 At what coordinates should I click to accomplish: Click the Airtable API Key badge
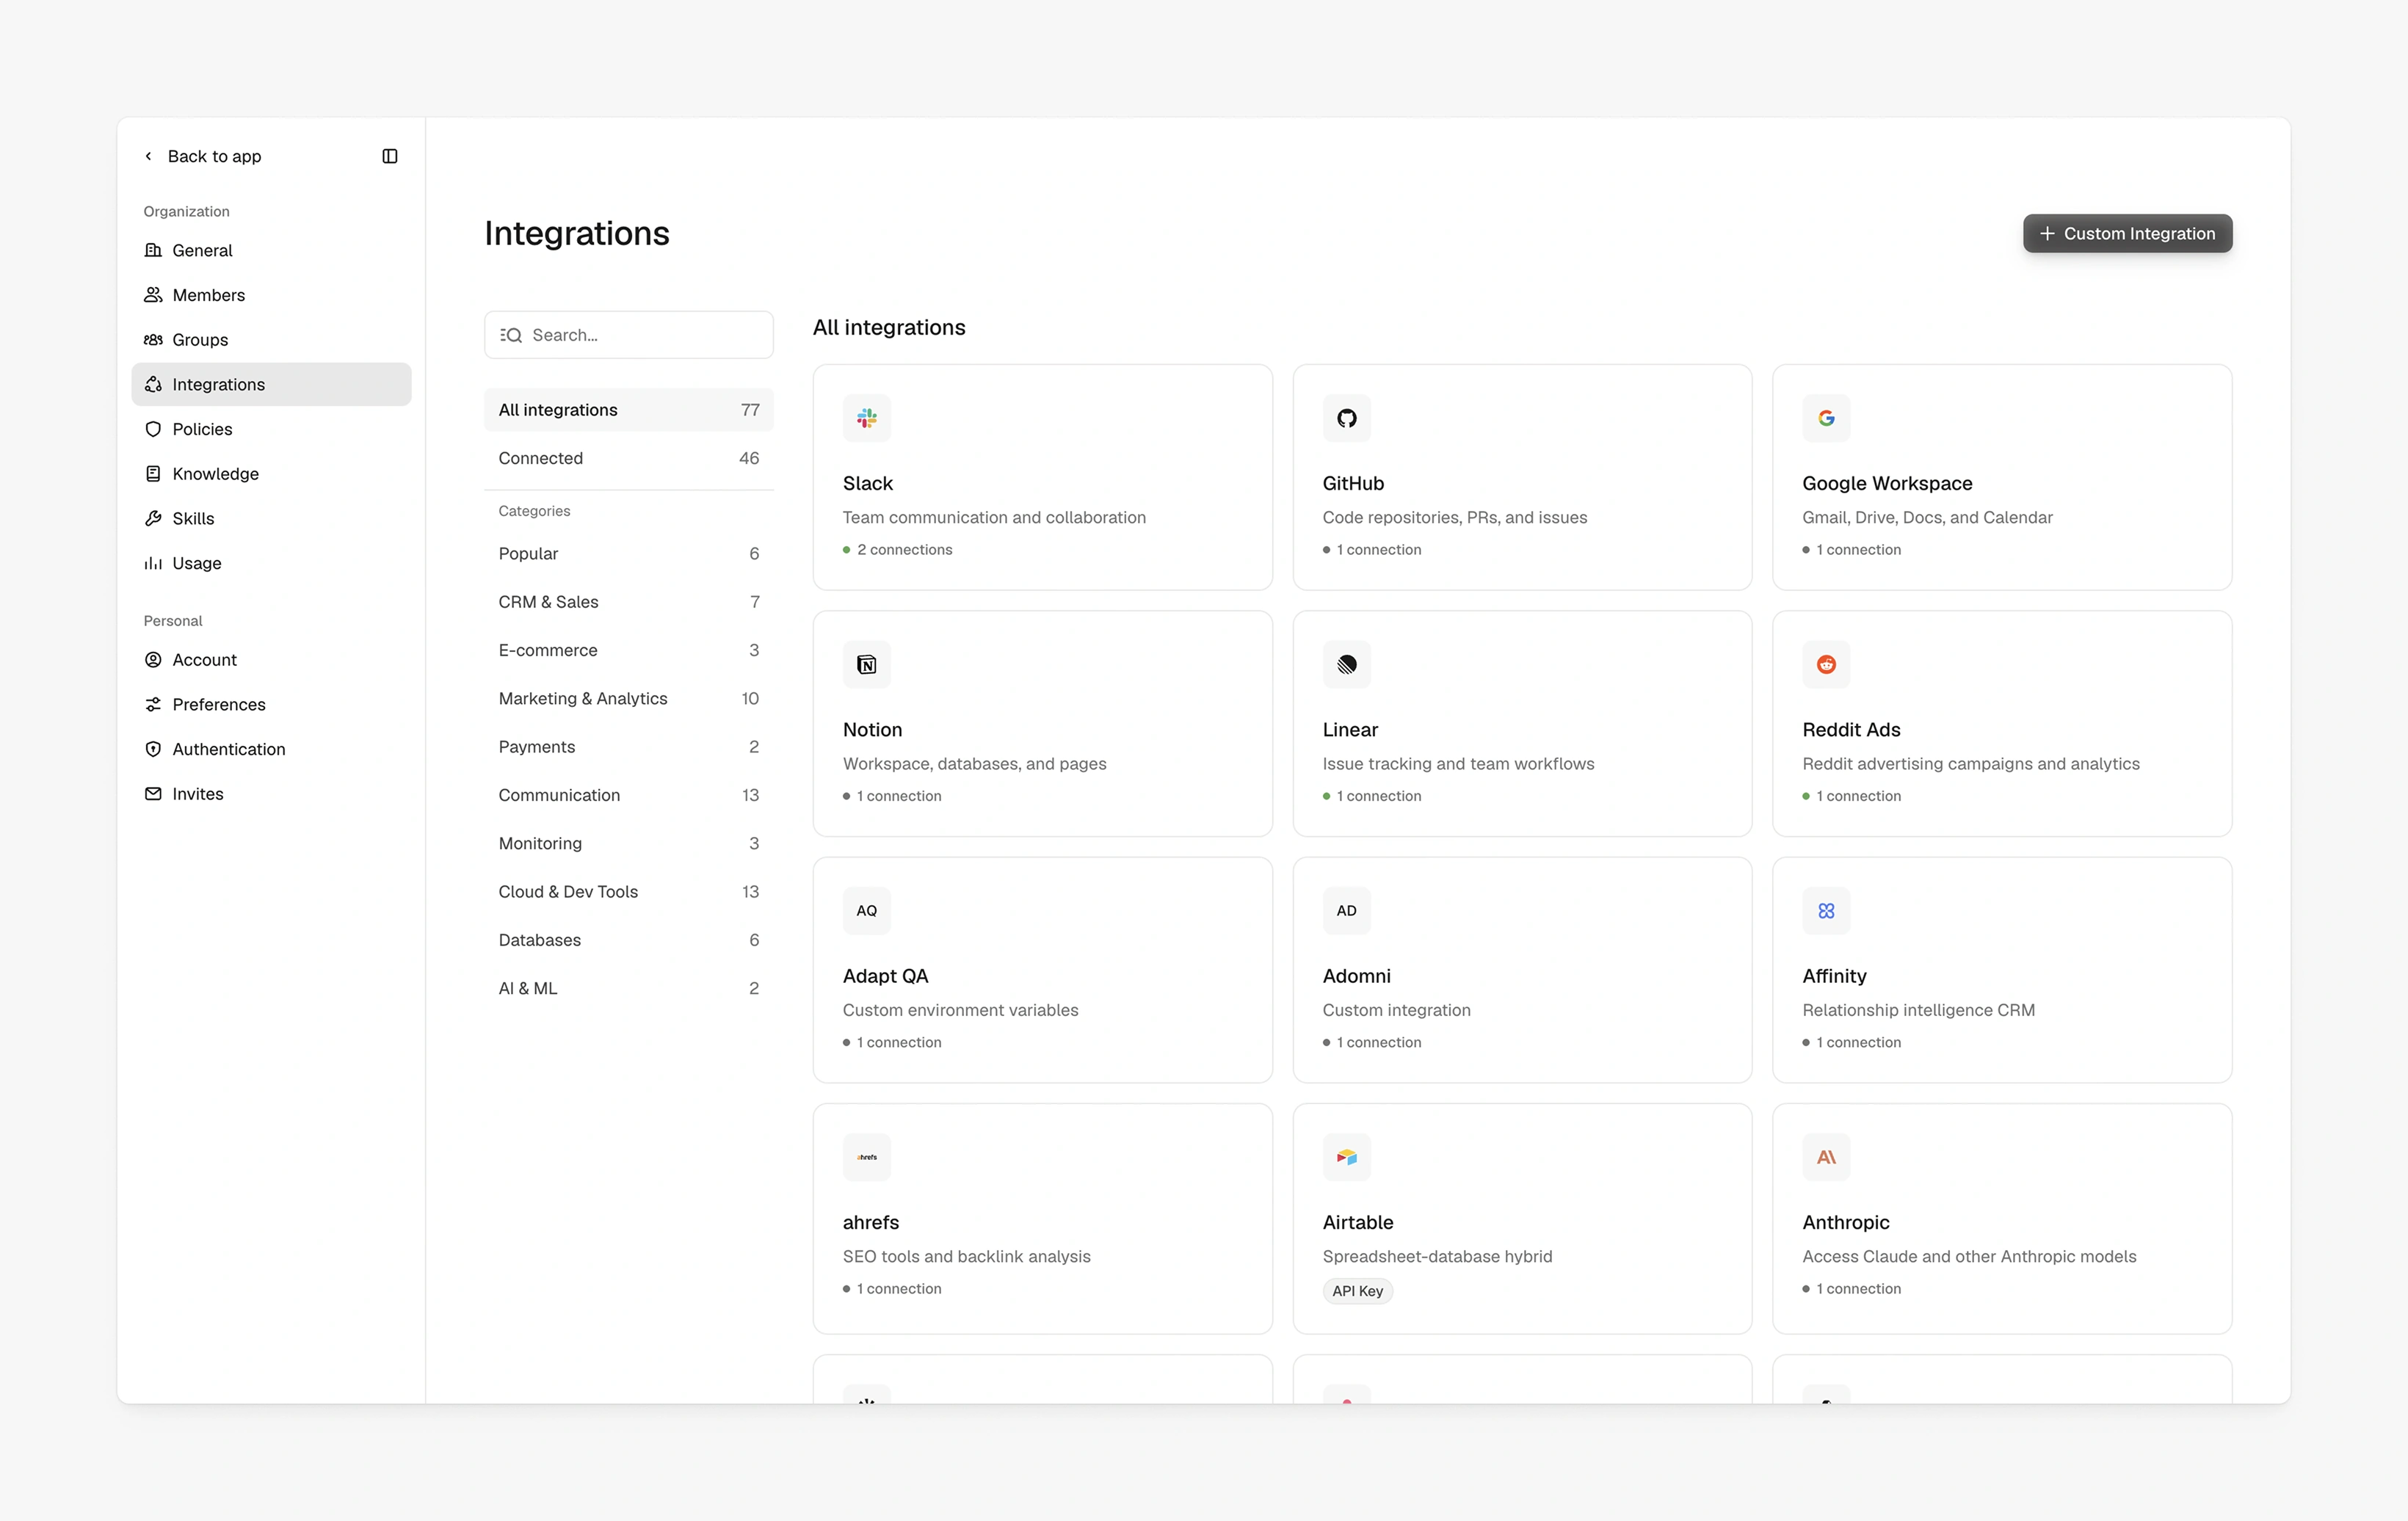(1357, 1291)
